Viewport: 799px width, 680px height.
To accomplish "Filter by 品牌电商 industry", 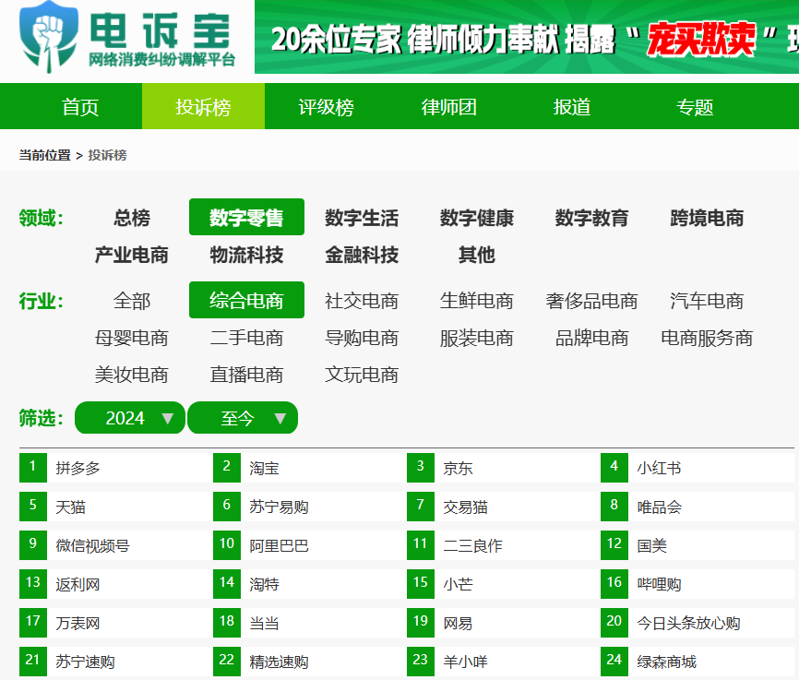I will 591,338.
